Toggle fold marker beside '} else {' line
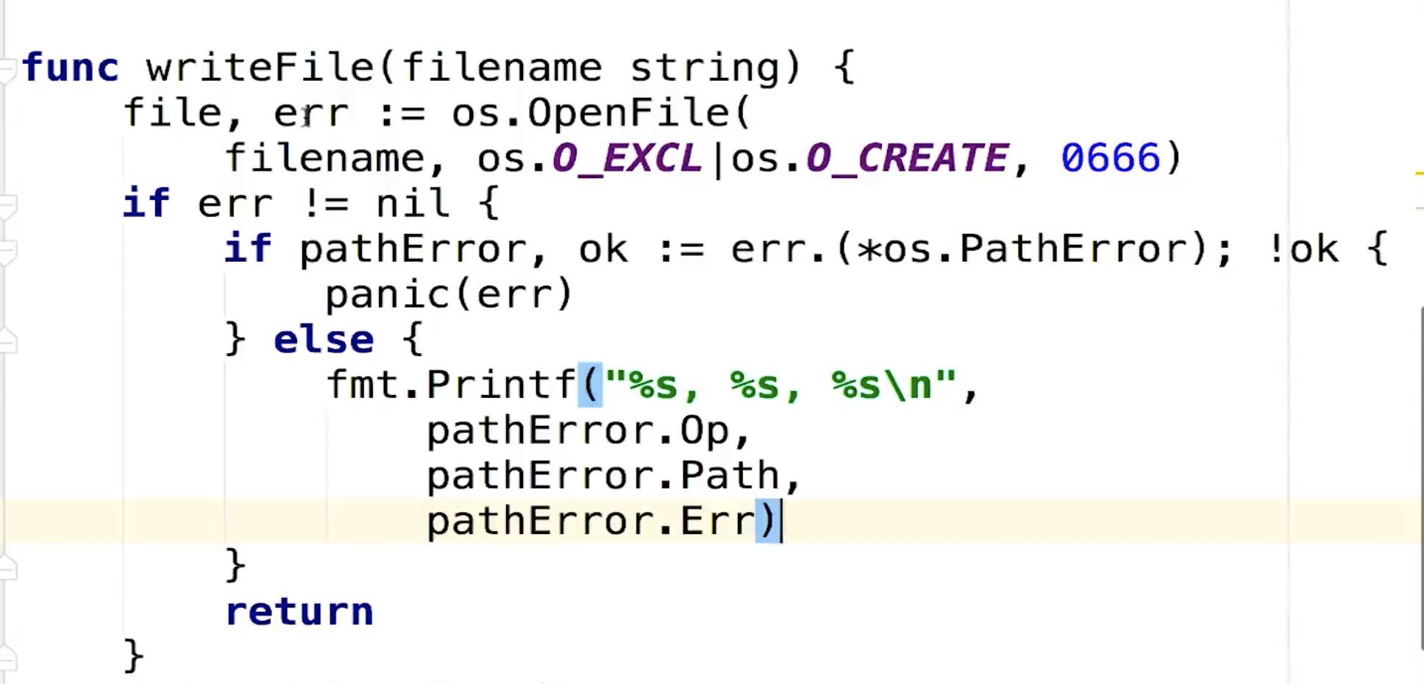This screenshot has height=684, width=1424. [7, 341]
